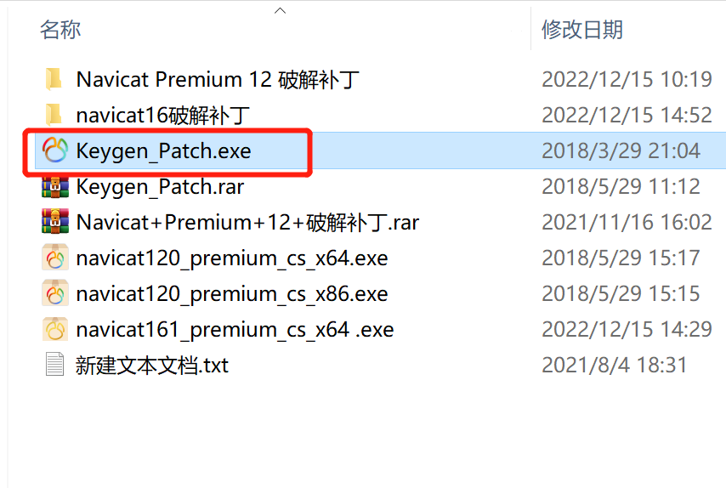
Task: Select the Keygen_Patch.rar archive icon
Action: point(55,186)
